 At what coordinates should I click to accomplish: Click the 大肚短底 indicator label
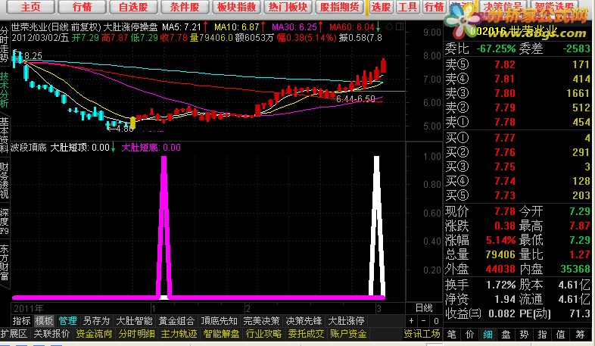[151, 148]
